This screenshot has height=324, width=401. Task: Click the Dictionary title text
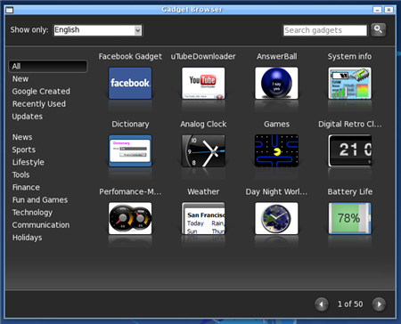(130, 124)
